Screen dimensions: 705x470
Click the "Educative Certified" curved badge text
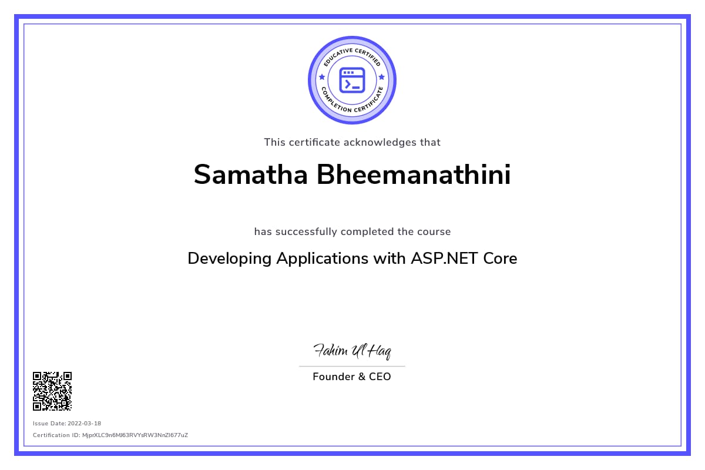click(x=352, y=52)
